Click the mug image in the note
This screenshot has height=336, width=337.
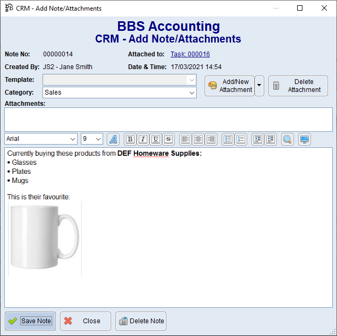[x=45, y=239]
